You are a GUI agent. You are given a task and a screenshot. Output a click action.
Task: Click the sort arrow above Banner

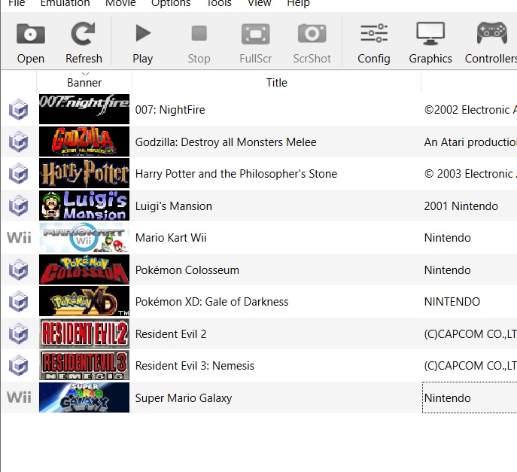tap(85, 74)
